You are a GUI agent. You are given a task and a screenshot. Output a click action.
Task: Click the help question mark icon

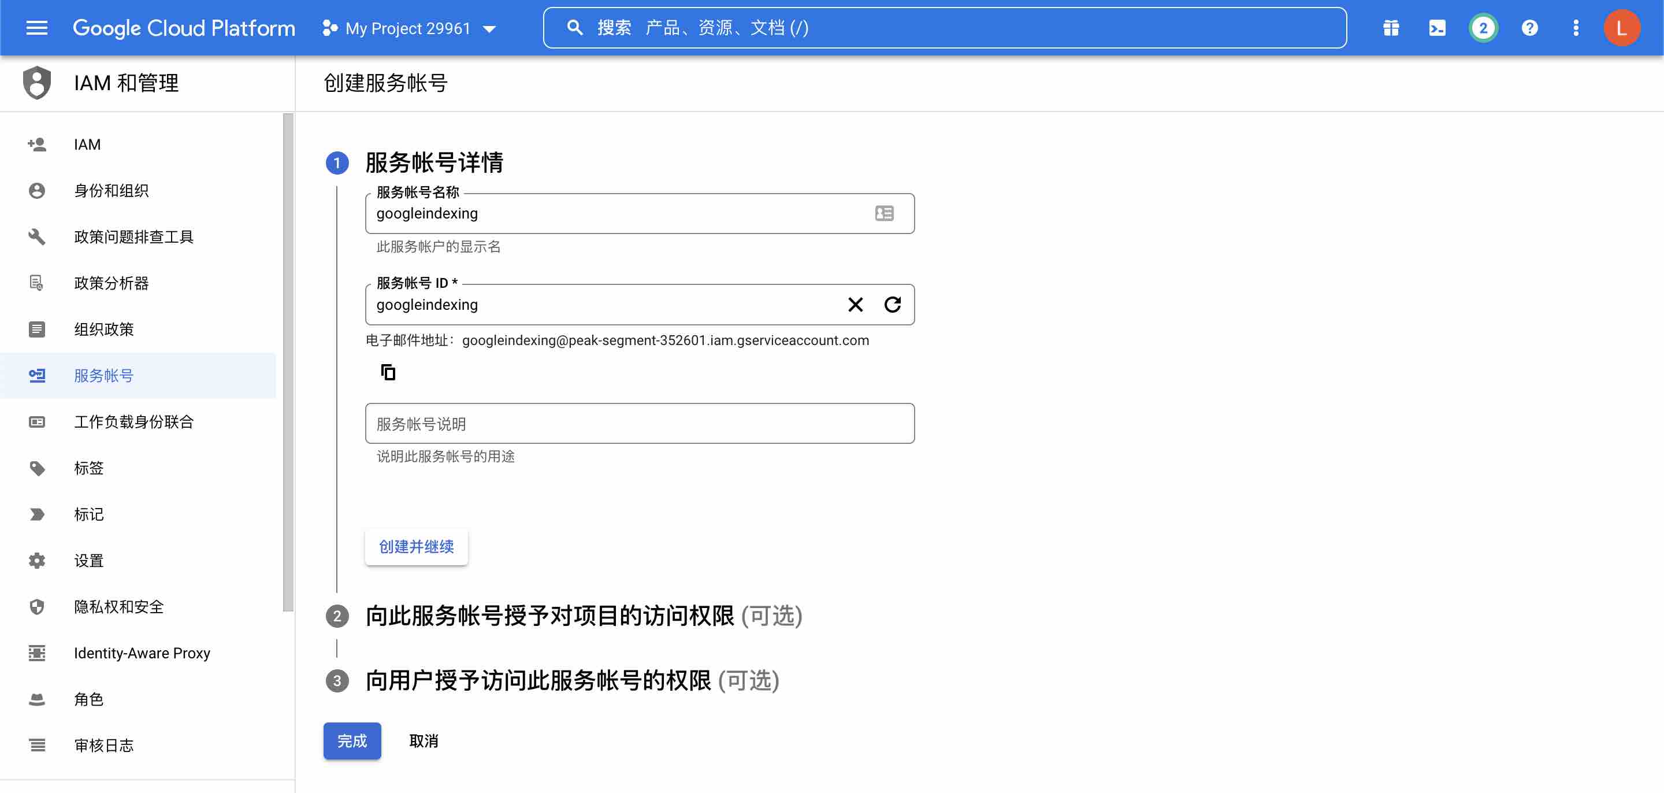pos(1529,28)
